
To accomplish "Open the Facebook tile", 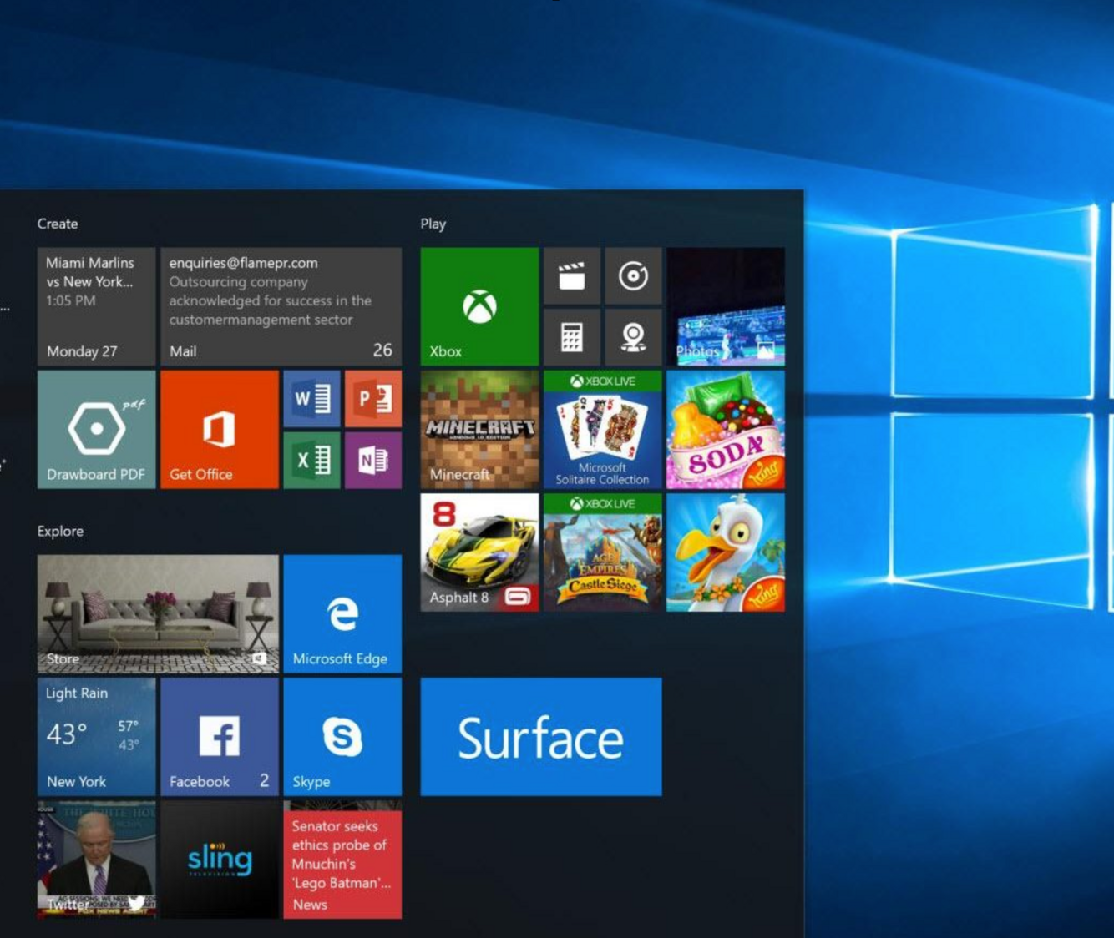I will (220, 737).
